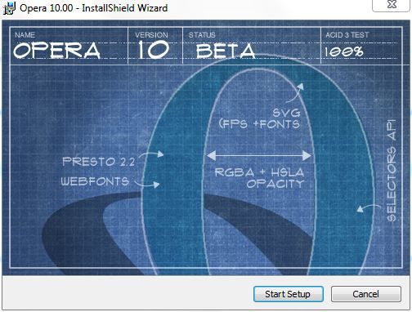Screen dimensions: 412x312
Task: Cancel the Opera installation
Action: [366, 294]
